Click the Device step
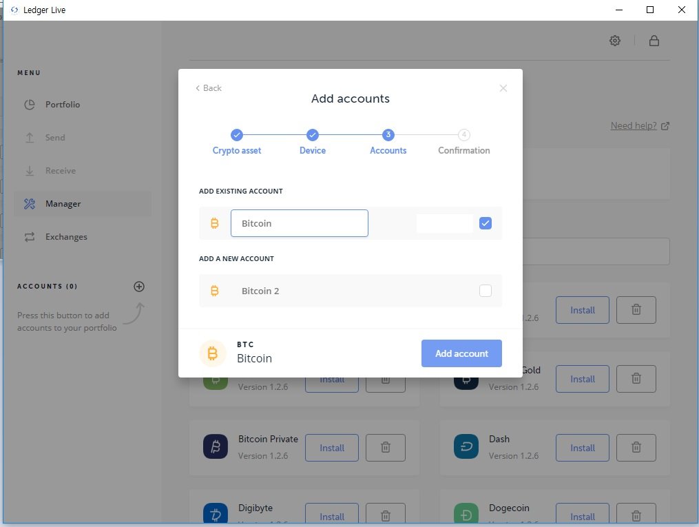 tap(313, 142)
